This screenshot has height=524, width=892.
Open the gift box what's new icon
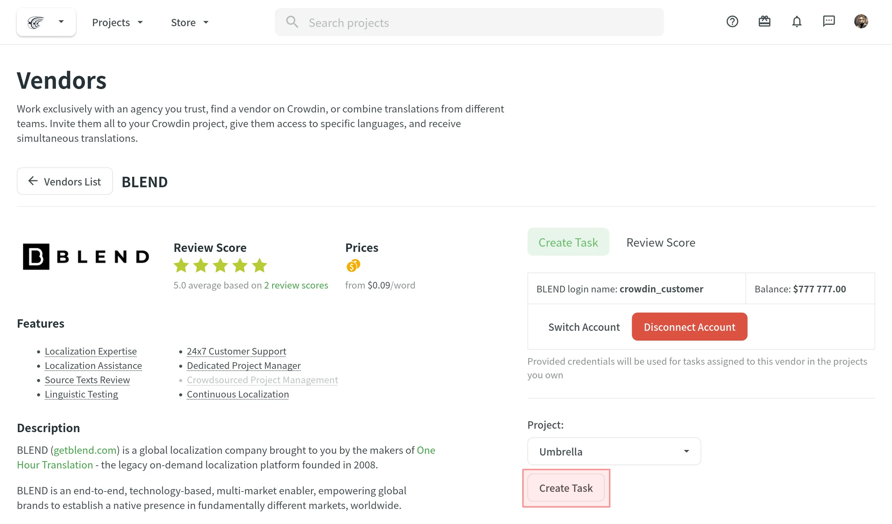[764, 22]
